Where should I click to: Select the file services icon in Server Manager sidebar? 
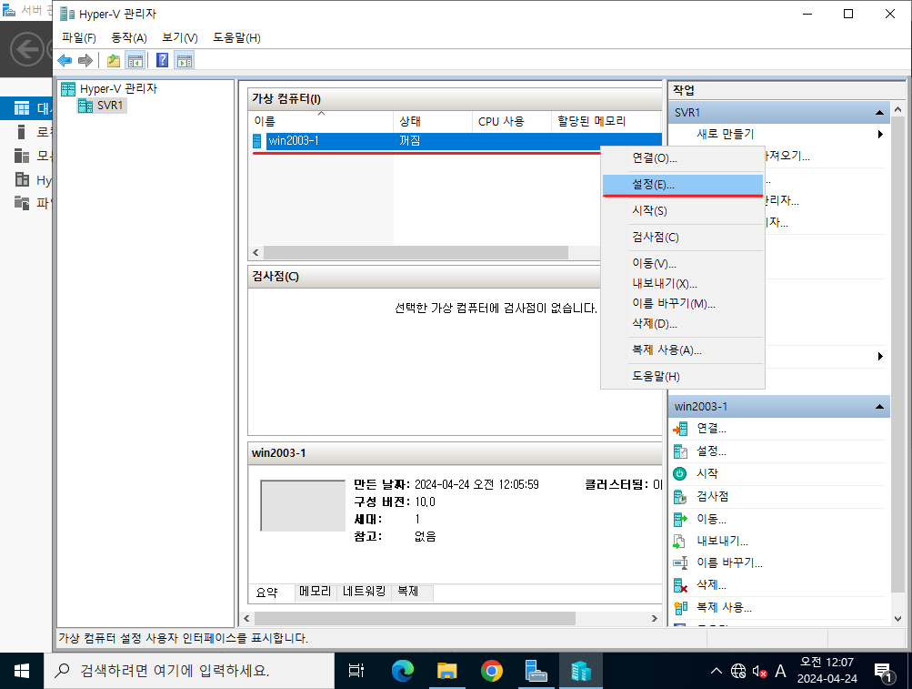[x=22, y=203]
